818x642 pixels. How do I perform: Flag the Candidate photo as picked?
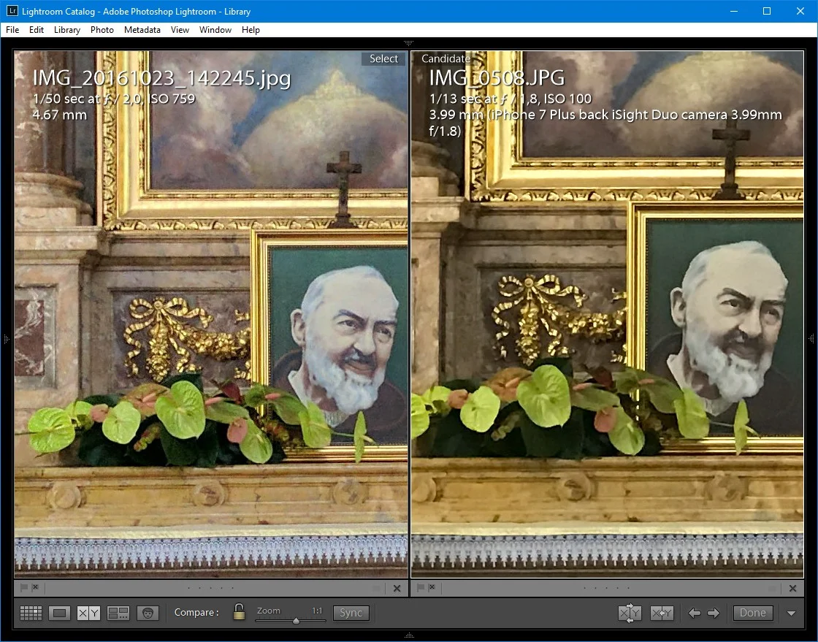[421, 587]
